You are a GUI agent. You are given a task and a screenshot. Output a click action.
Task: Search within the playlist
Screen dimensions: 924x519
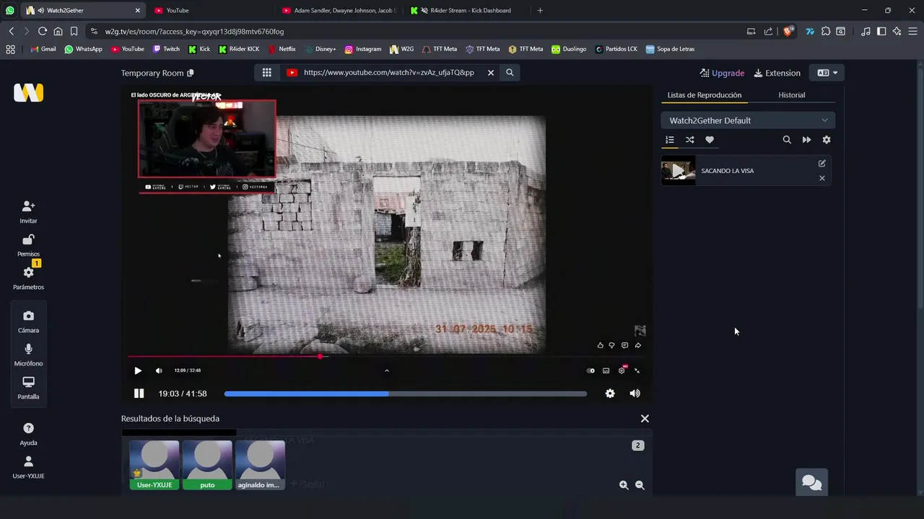coord(787,140)
